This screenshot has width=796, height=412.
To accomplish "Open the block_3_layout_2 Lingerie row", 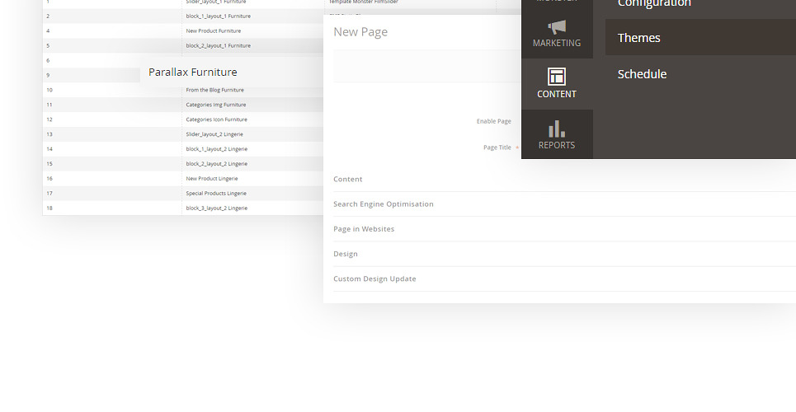I will click(x=216, y=208).
